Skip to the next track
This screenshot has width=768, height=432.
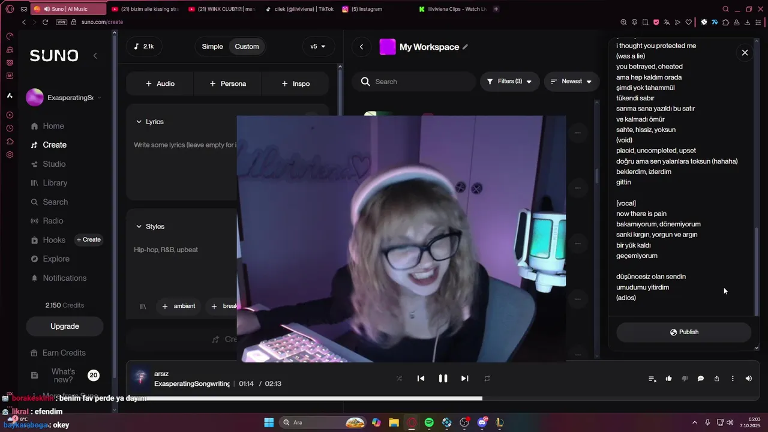pos(464,379)
